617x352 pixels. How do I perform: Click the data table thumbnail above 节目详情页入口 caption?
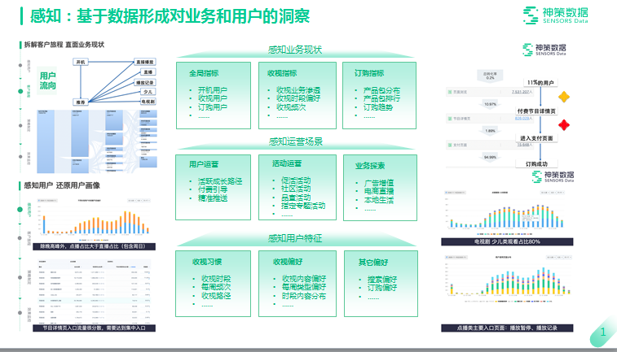click(x=94, y=291)
